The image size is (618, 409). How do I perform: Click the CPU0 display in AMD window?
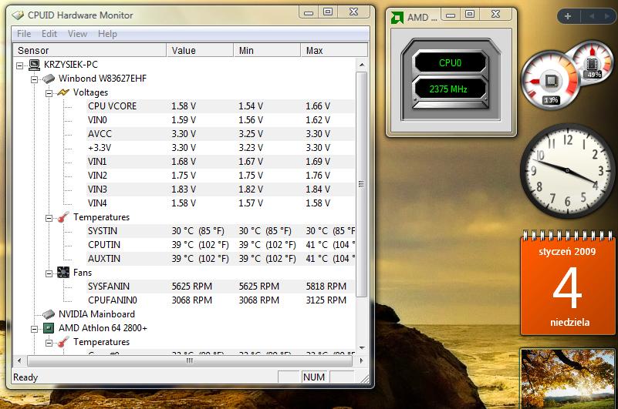(x=450, y=63)
